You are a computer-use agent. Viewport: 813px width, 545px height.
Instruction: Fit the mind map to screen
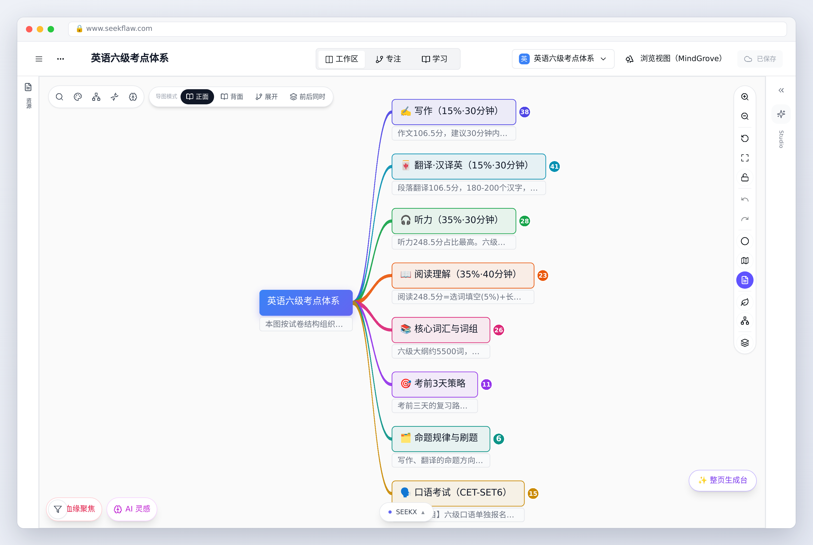(x=745, y=158)
